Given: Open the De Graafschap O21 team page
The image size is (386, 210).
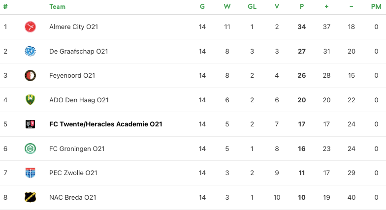Looking at the screenshot, I should point(78,51).
